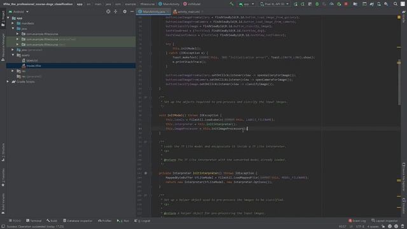Image resolution: width=407 pixels, height=229 pixels.
Task: Collapse the java folder
Action: (x=13, y=29)
